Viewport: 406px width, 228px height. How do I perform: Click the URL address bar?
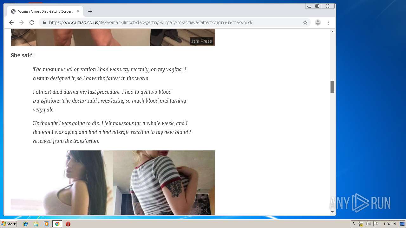[x=174, y=22]
